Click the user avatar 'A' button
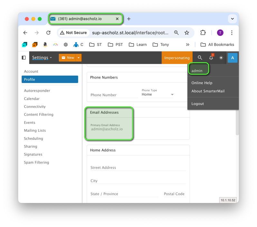The width and height of the screenshot is (257, 227). click(232, 58)
